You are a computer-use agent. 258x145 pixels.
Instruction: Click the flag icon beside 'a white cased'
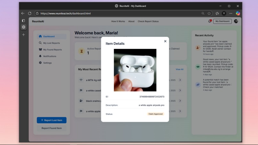(x=81, y=90)
